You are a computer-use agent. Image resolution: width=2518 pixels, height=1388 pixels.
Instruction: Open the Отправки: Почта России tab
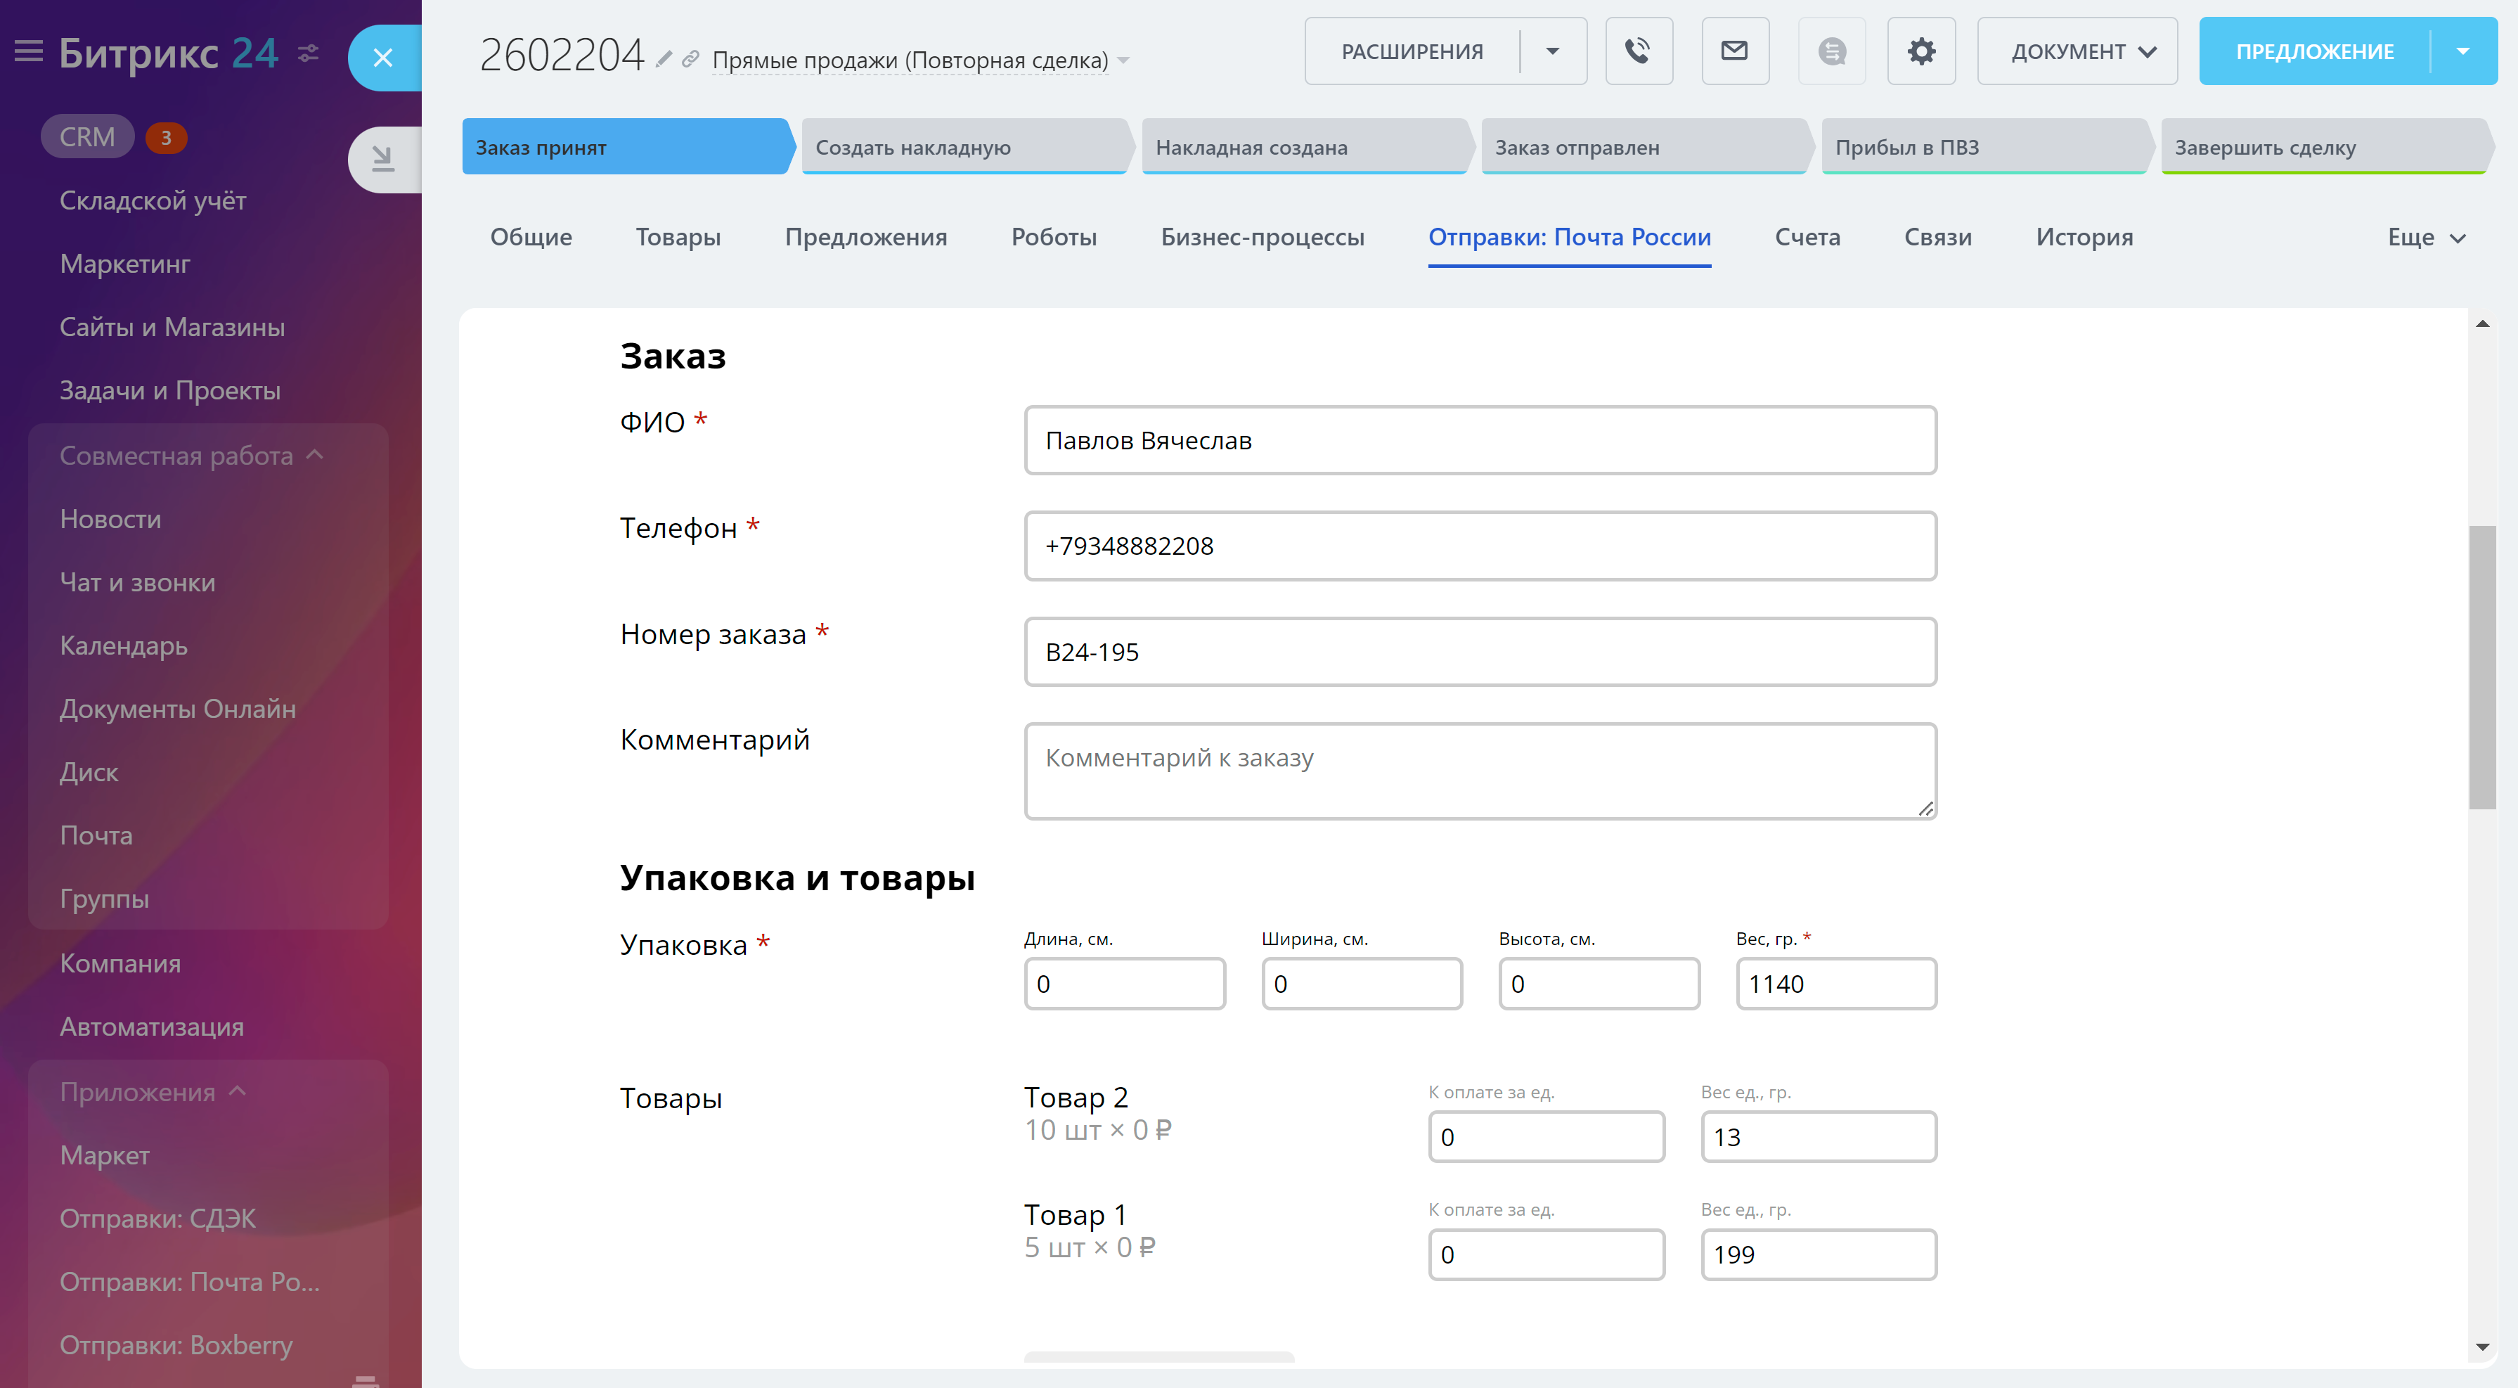click(x=1569, y=238)
